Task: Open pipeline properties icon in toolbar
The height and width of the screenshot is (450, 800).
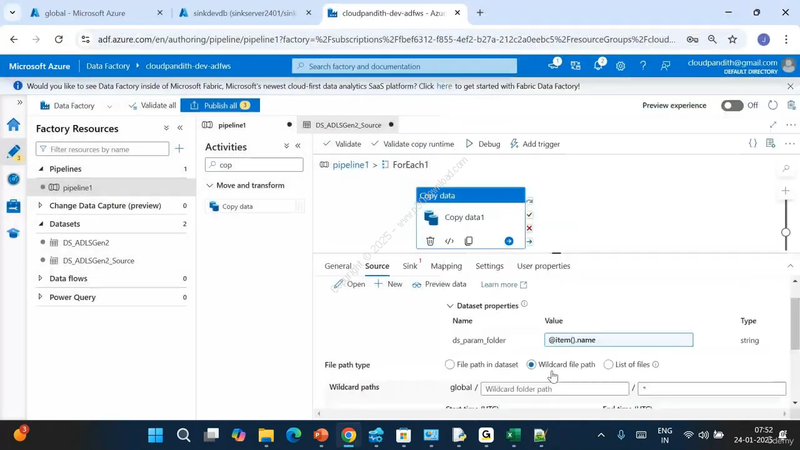Action: click(771, 144)
